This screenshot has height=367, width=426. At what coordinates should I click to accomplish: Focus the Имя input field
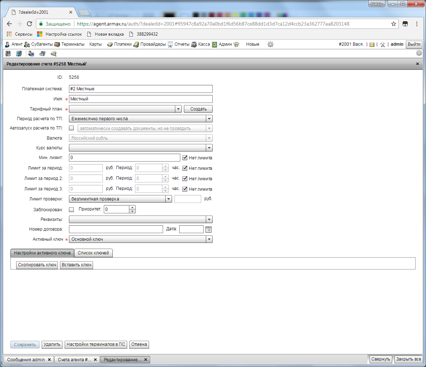[x=141, y=99]
